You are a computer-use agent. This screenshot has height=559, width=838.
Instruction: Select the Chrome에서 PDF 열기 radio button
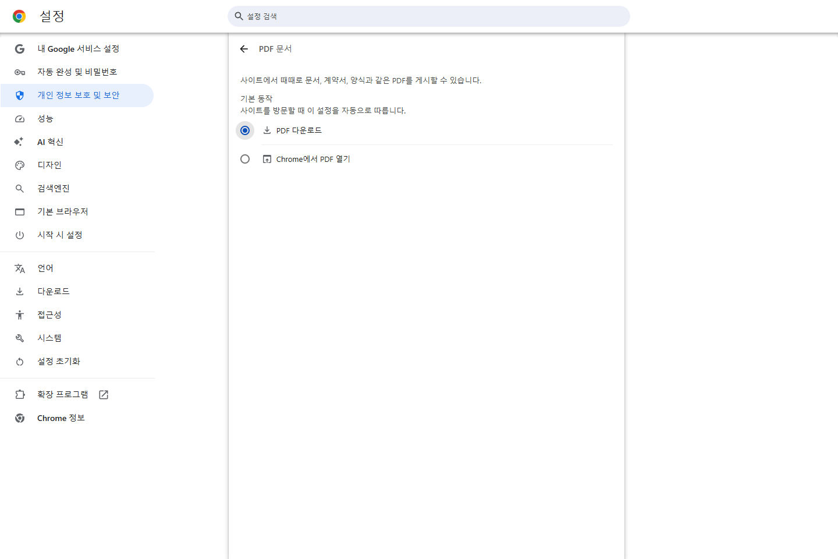[245, 159]
